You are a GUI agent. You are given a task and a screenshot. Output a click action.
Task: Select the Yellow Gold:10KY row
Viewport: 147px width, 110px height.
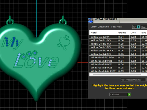(x=118, y=40)
